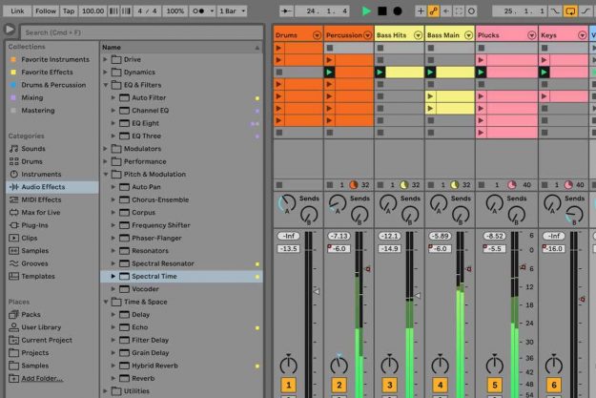The height and width of the screenshot is (398, 596).
Task: Click Percussion volume value -6.0
Action: pos(339,249)
